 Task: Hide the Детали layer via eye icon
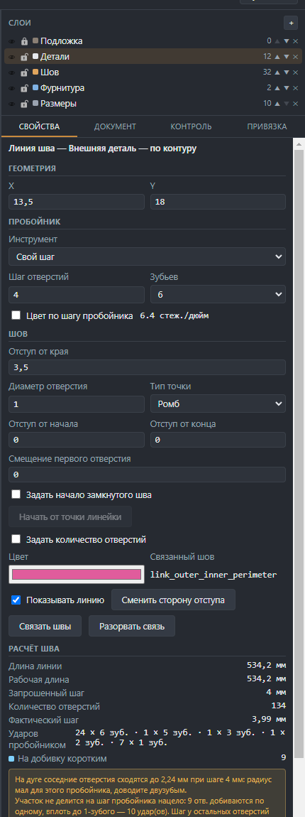(12, 57)
